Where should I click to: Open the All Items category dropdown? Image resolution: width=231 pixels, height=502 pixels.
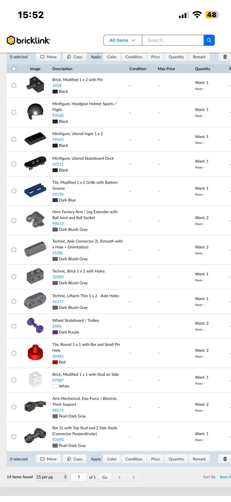[x=123, y=40]
